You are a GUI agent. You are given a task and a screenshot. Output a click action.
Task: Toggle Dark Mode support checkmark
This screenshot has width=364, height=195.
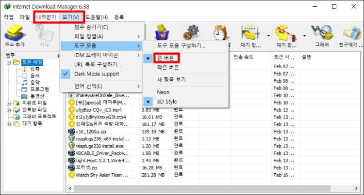65,74
